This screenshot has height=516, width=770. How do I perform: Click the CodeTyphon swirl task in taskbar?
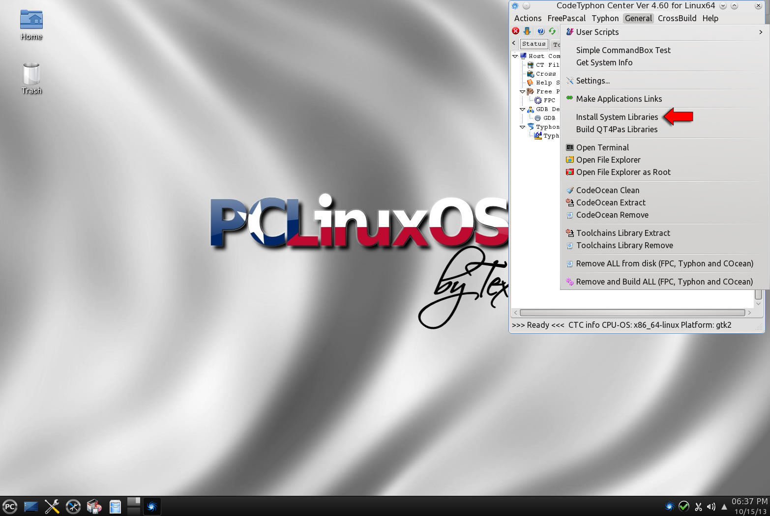coord(152,507)
